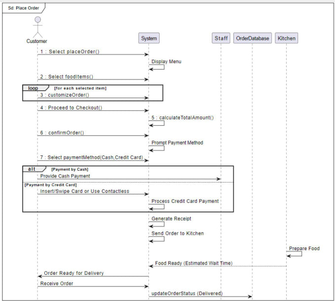Select the Kitchen lifeline box
This screenshot has width=335, height=301.
[287, 38]
